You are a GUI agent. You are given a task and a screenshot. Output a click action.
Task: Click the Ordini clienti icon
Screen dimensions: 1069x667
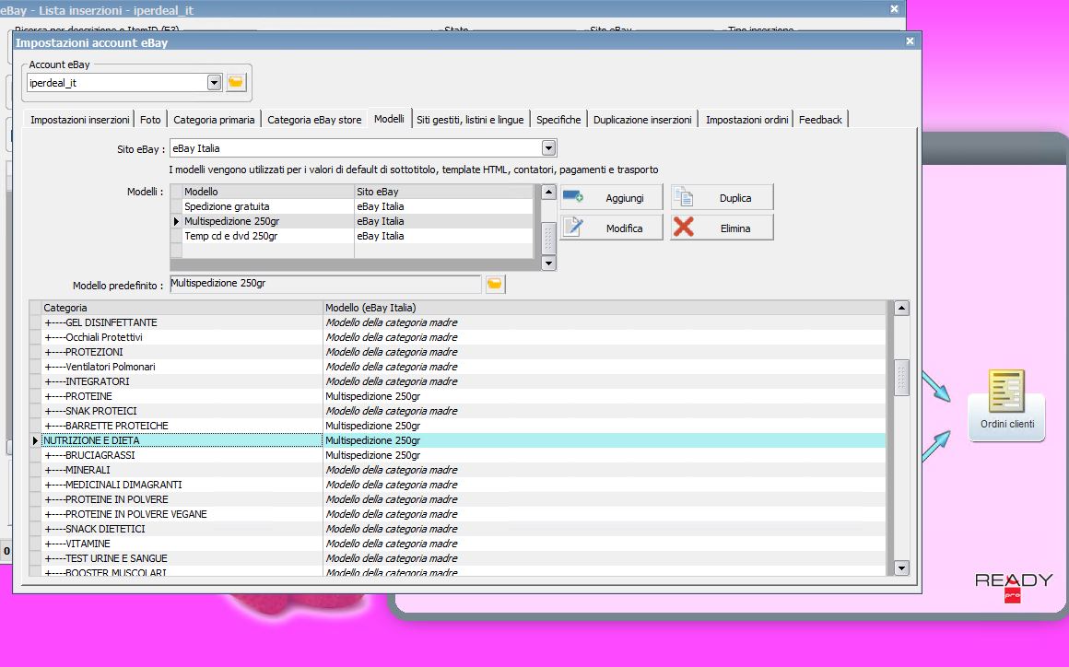point(1007,404)
